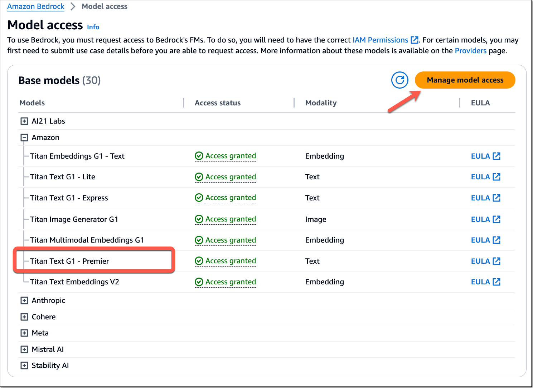Collapse the Amazon provider group
This screenshot has width=533, height=388.
coord(24,138)
